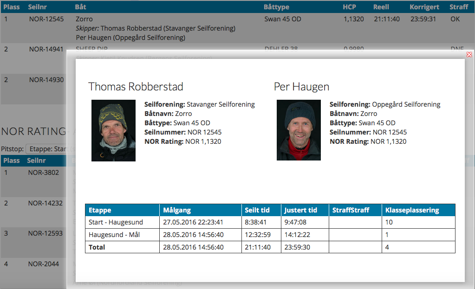Open Thomas Robberstad's portrait photo

113,130
